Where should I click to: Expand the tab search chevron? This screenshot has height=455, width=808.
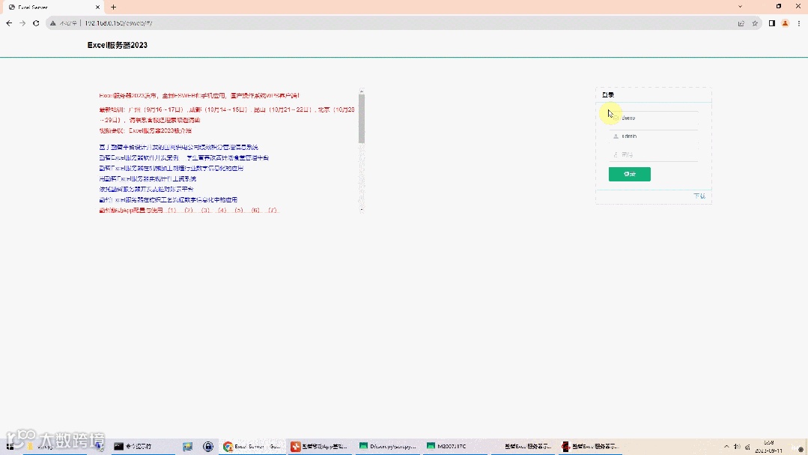(x=740, y=7)
